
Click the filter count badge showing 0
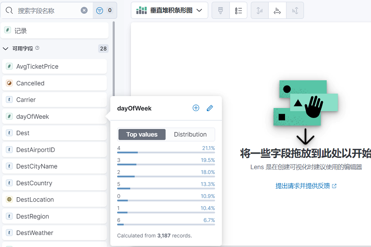[110, 10]
